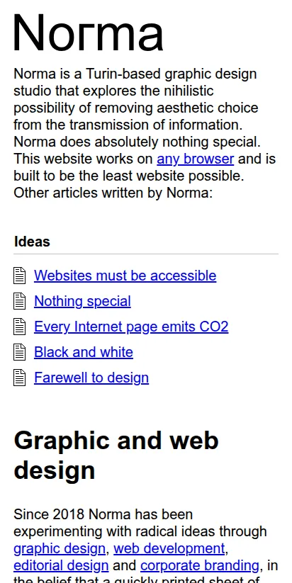Click document icon beside Farewell to design
The height and width of the screenshot is (583, 292).
click(20, 378)
